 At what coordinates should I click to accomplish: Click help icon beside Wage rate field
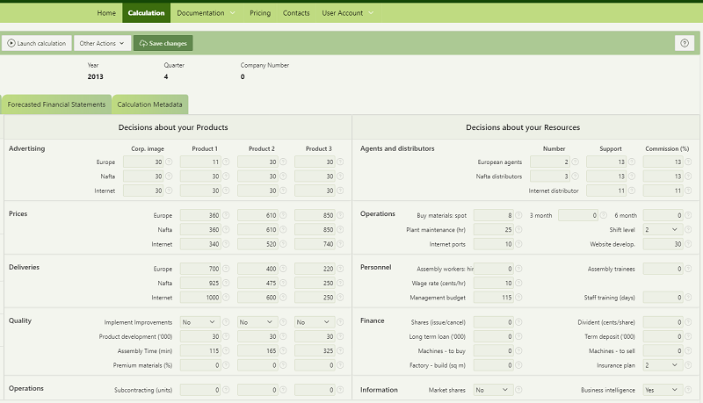pos(518,283)
